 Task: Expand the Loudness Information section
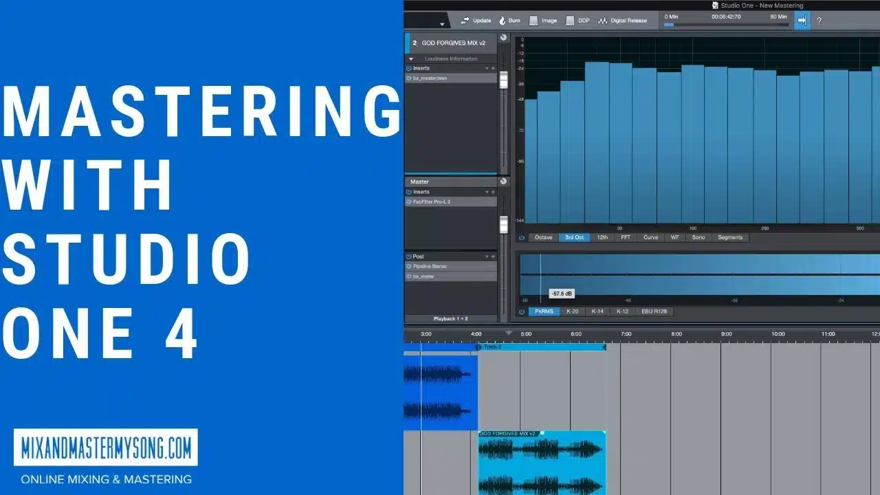tap(411, 59)
